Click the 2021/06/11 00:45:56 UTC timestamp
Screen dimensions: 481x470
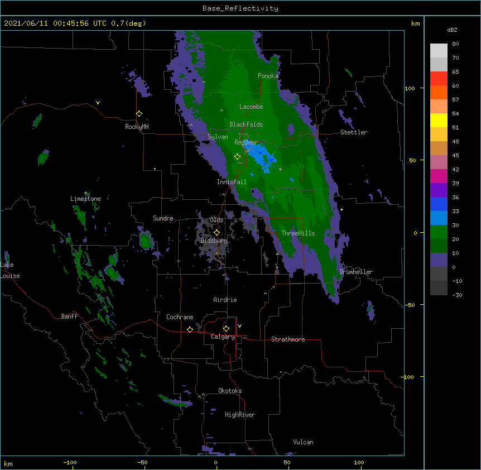point(55,23)
